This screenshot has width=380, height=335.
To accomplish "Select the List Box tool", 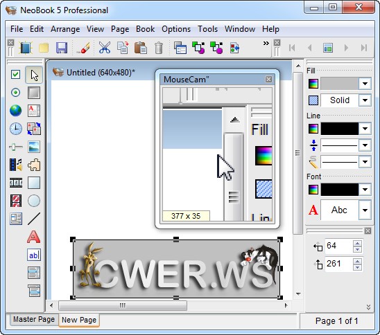I will [34, 273].
